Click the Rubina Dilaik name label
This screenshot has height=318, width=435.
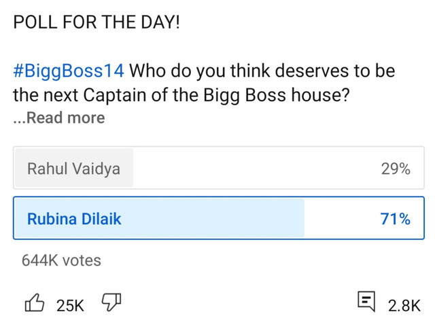point(75,219)
